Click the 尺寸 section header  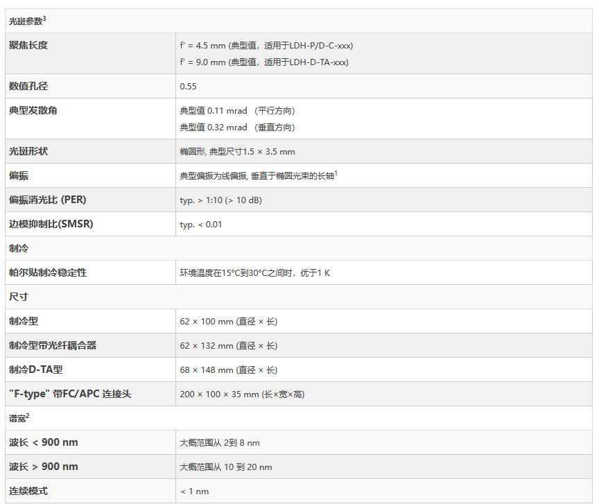[x=19, y=297]
